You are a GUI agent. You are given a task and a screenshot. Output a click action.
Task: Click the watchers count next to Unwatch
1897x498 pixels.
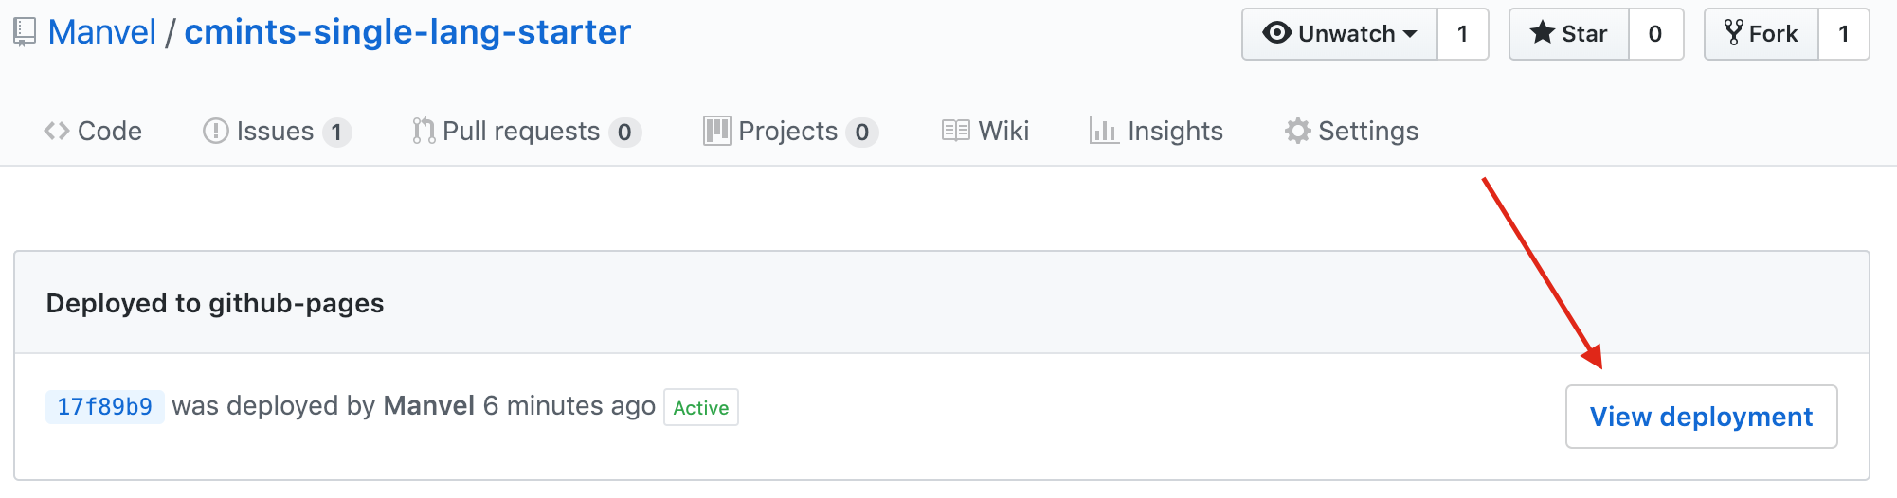click(1463, 34)
